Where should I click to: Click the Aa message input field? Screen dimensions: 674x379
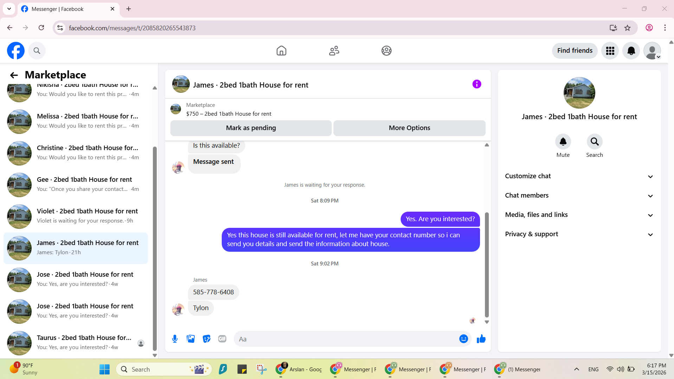(346, 339)
